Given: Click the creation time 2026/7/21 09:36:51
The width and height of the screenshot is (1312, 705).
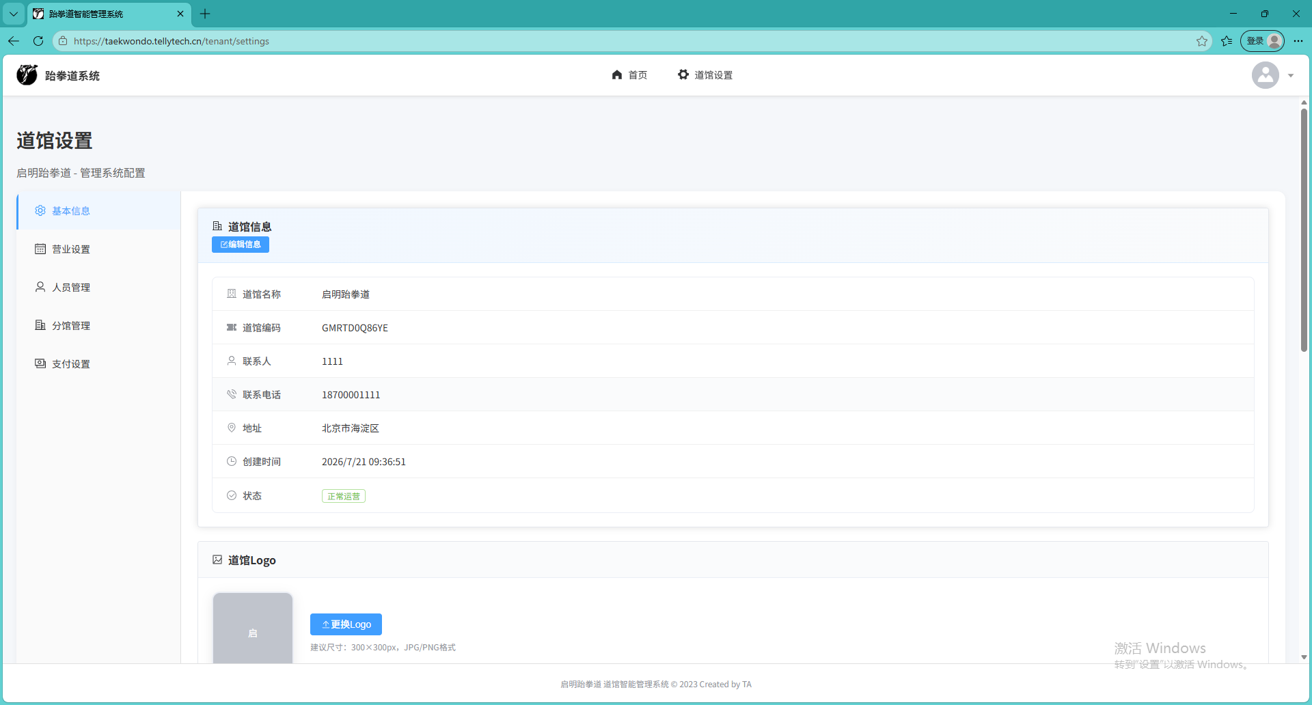Looking at the screenshot, I should pos(364,462).
